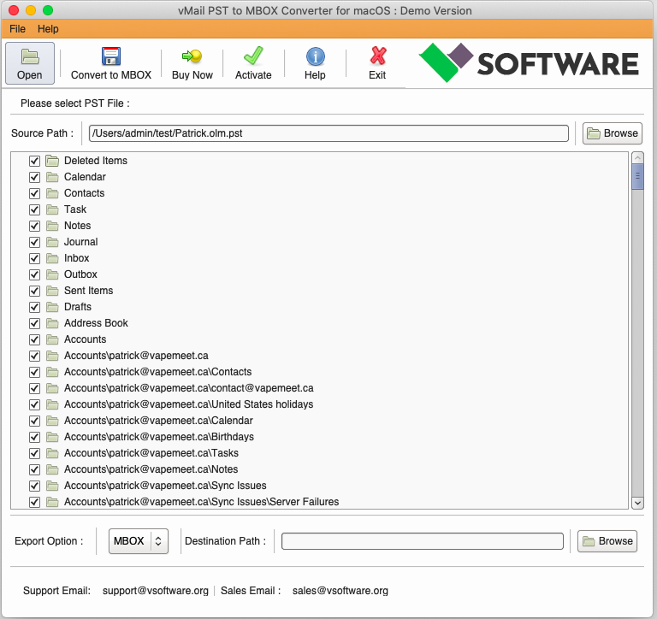Click the Activate green checkmark icon
The height and width of the screenshot is (619, 657).
coord(253,56)
